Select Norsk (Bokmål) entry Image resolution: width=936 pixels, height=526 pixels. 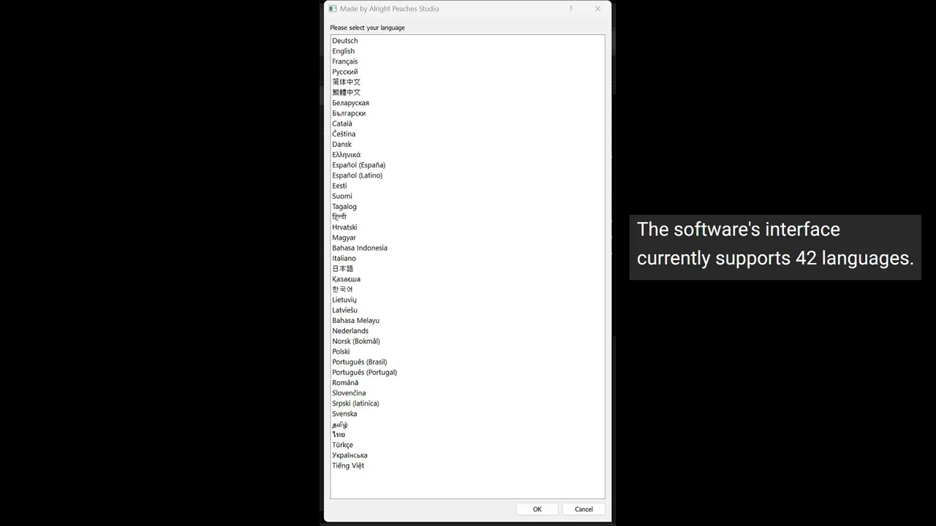(356, 341)
